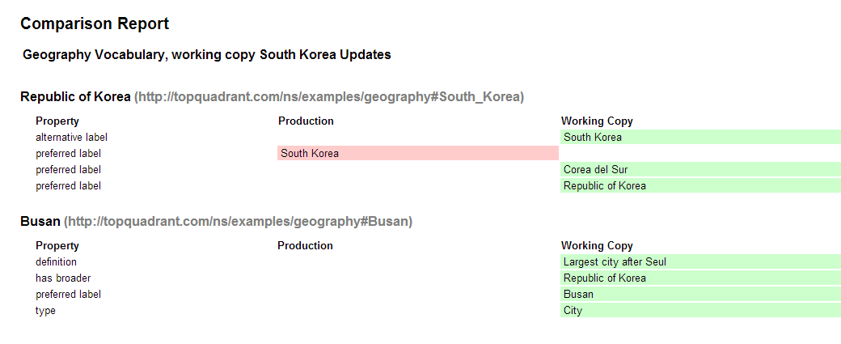This screenshot has width=841, height=344.
Task: Click Production column header in Busan table
Action: pos(305,245)
